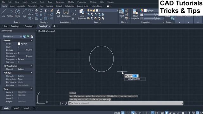Toggle object snap tracking in status bar
The width and height of the screenshot is (203, 114).
point(153,113)
